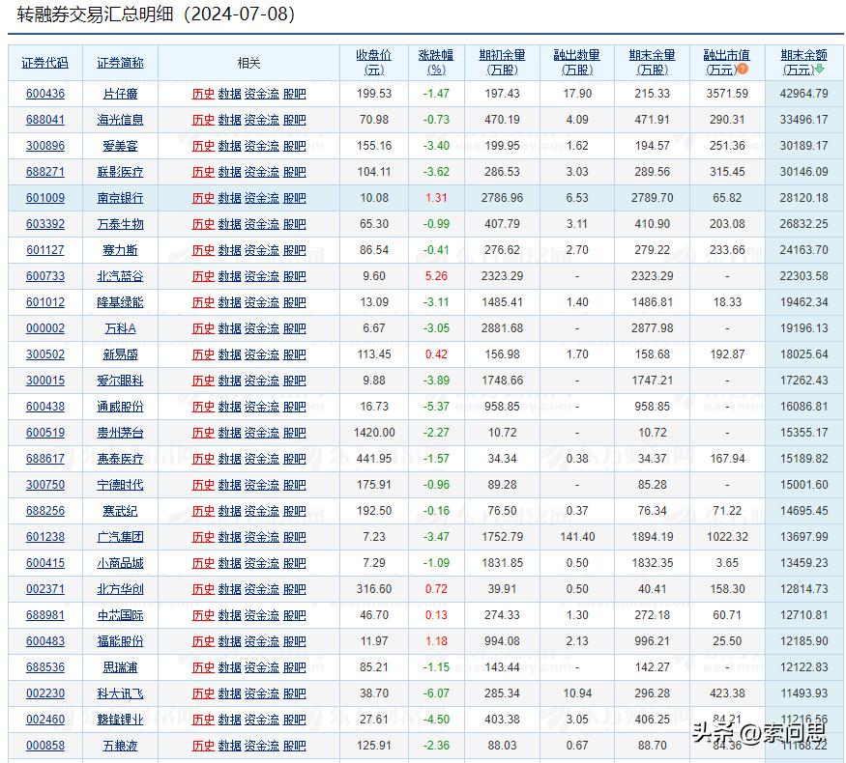Open stock name 片仔癀

pyautogui.click(x=120, y=94)
